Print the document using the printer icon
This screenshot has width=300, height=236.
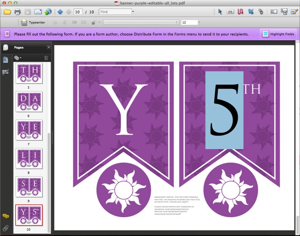click(x=17, y=12)
